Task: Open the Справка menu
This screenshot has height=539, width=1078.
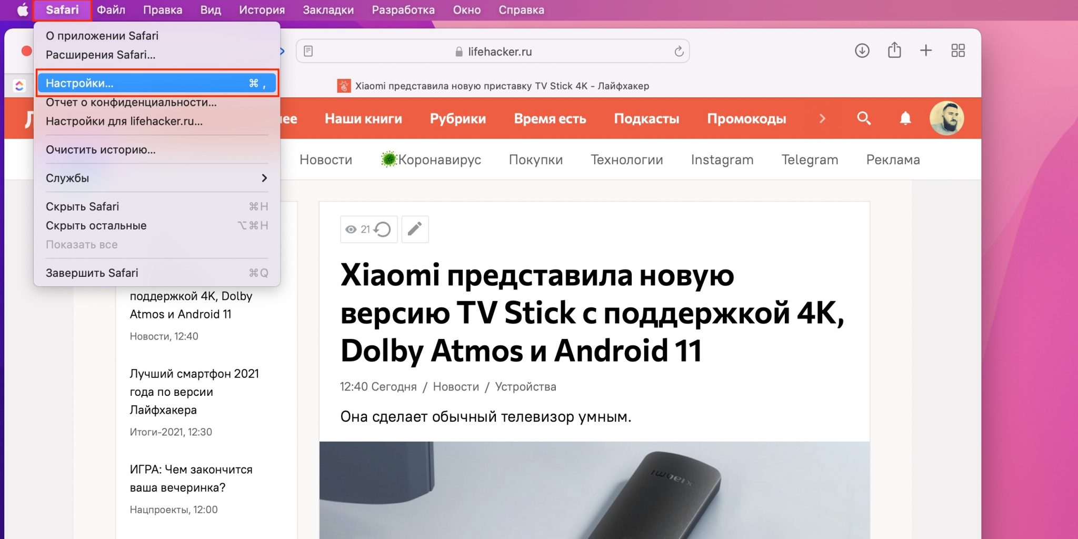Action: [521, 10]
